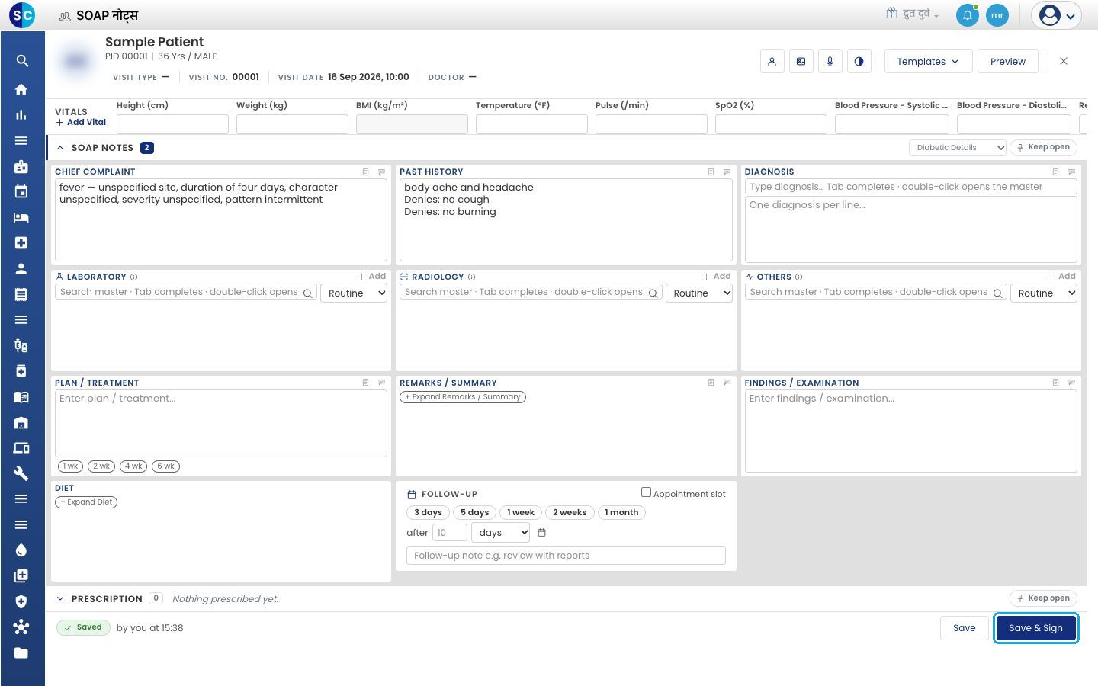Screen dimensions: 1098x686
Task: Click the Plan / Treatment text area
Action: [221, 424]
